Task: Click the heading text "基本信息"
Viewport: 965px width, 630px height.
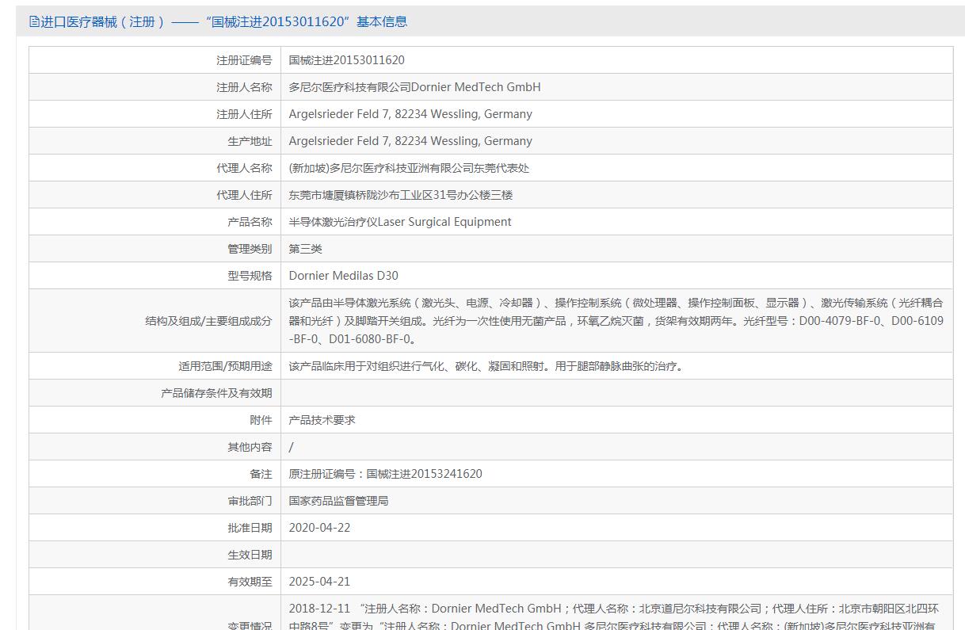Action: point(381,21)
